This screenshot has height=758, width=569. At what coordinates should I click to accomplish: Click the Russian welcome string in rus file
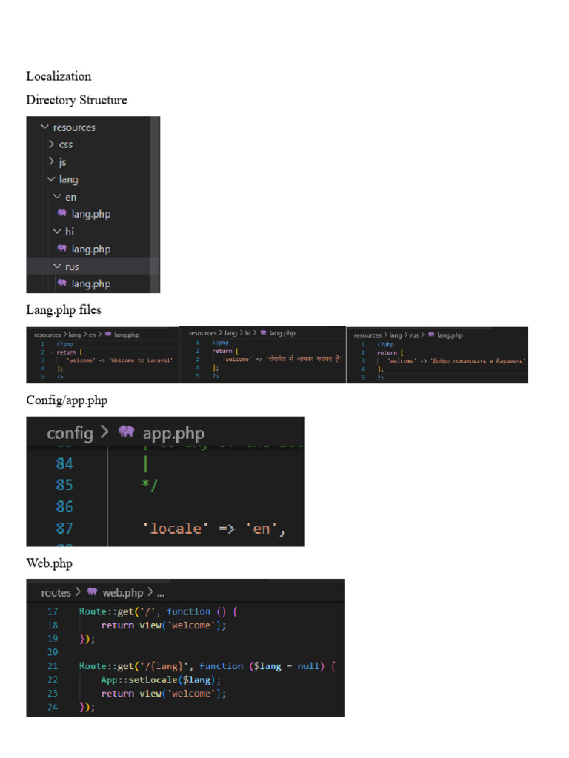(478, 361)
